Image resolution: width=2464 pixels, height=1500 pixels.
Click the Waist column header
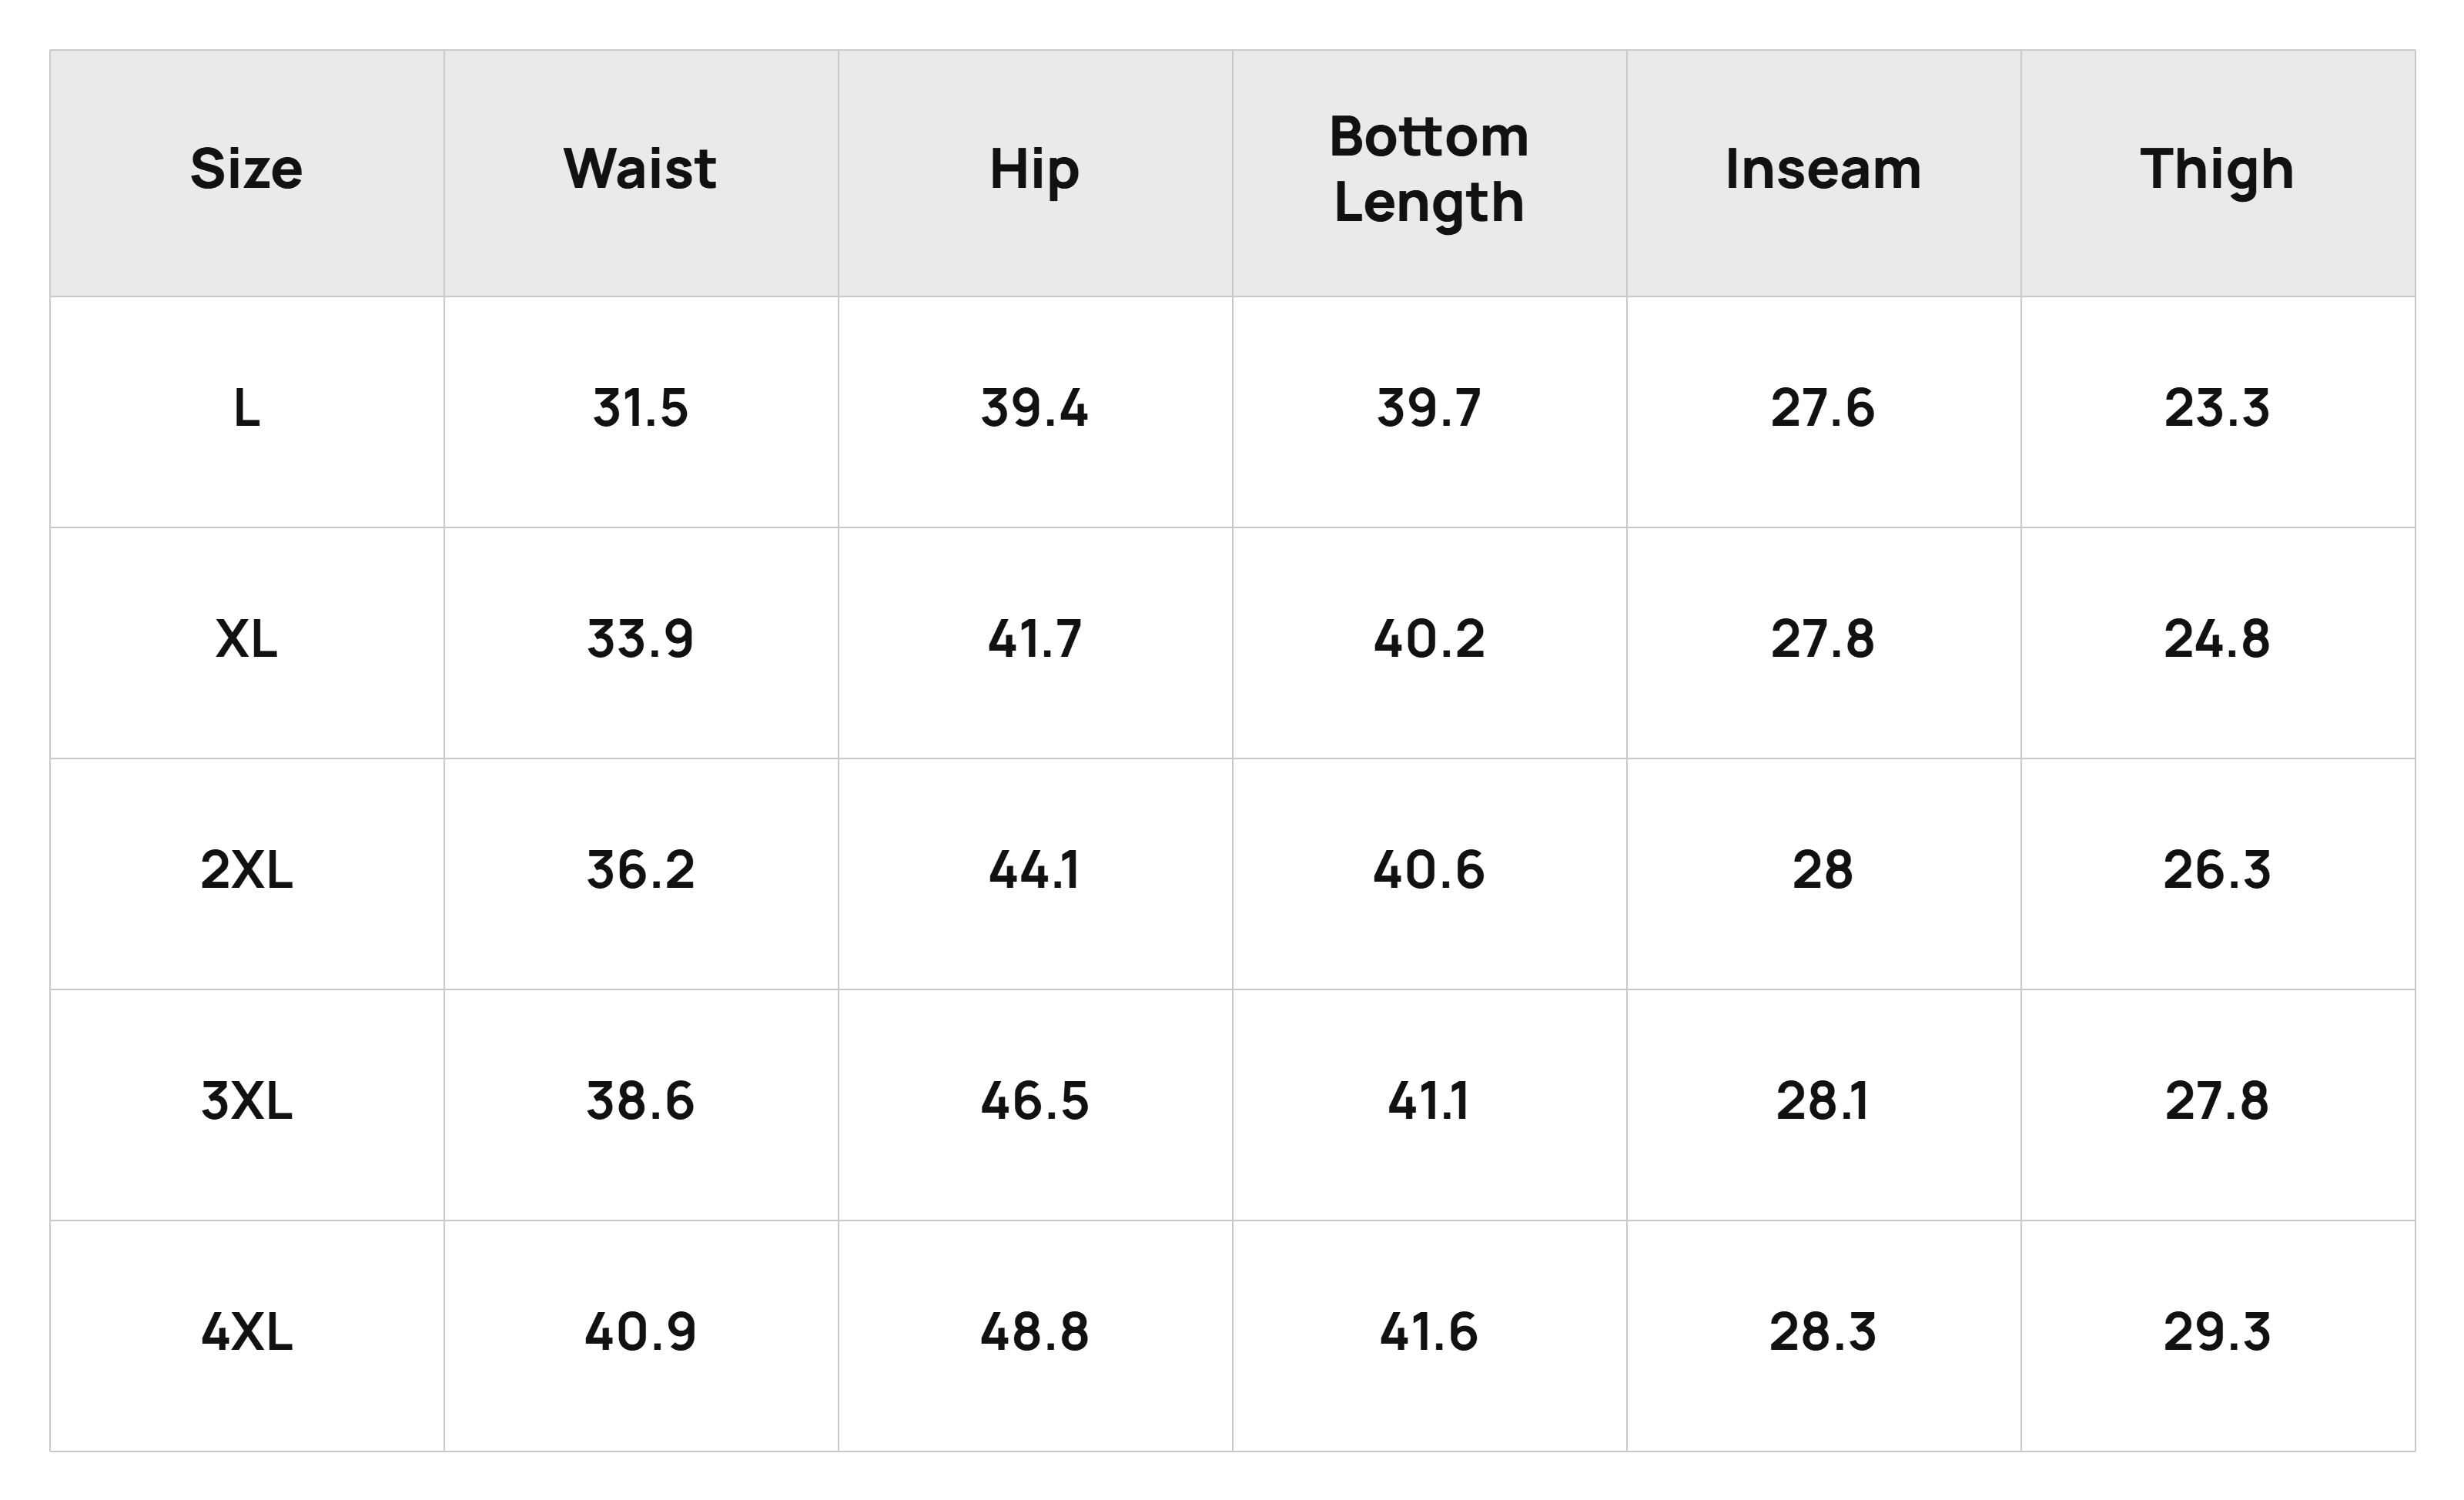click(641, 172)
